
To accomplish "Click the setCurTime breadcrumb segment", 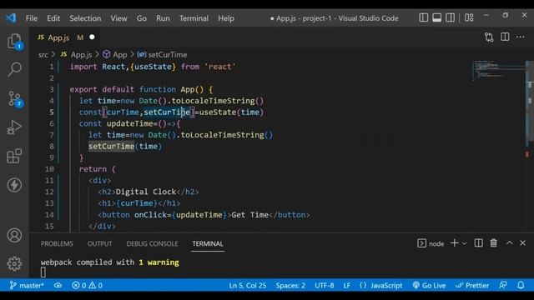I will [x=162, y=54].
